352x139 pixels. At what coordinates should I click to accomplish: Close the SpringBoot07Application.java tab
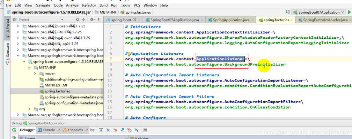click(202, 20)
